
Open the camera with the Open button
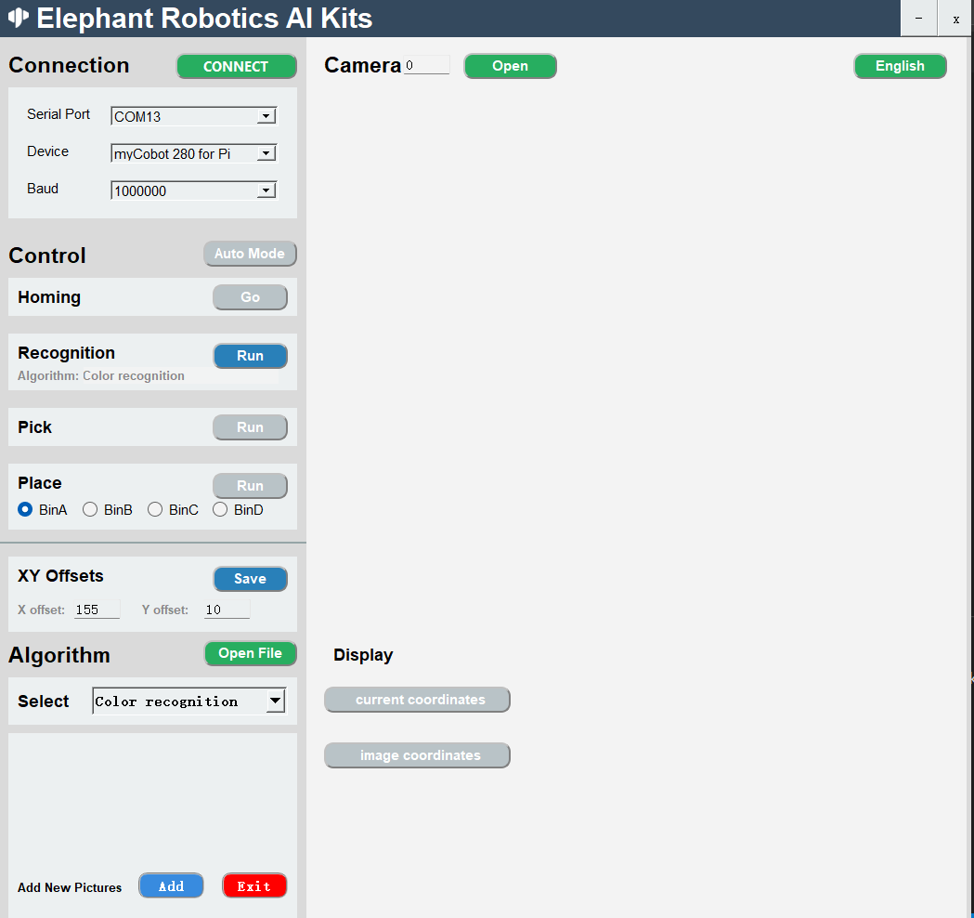tap(510, 66)
